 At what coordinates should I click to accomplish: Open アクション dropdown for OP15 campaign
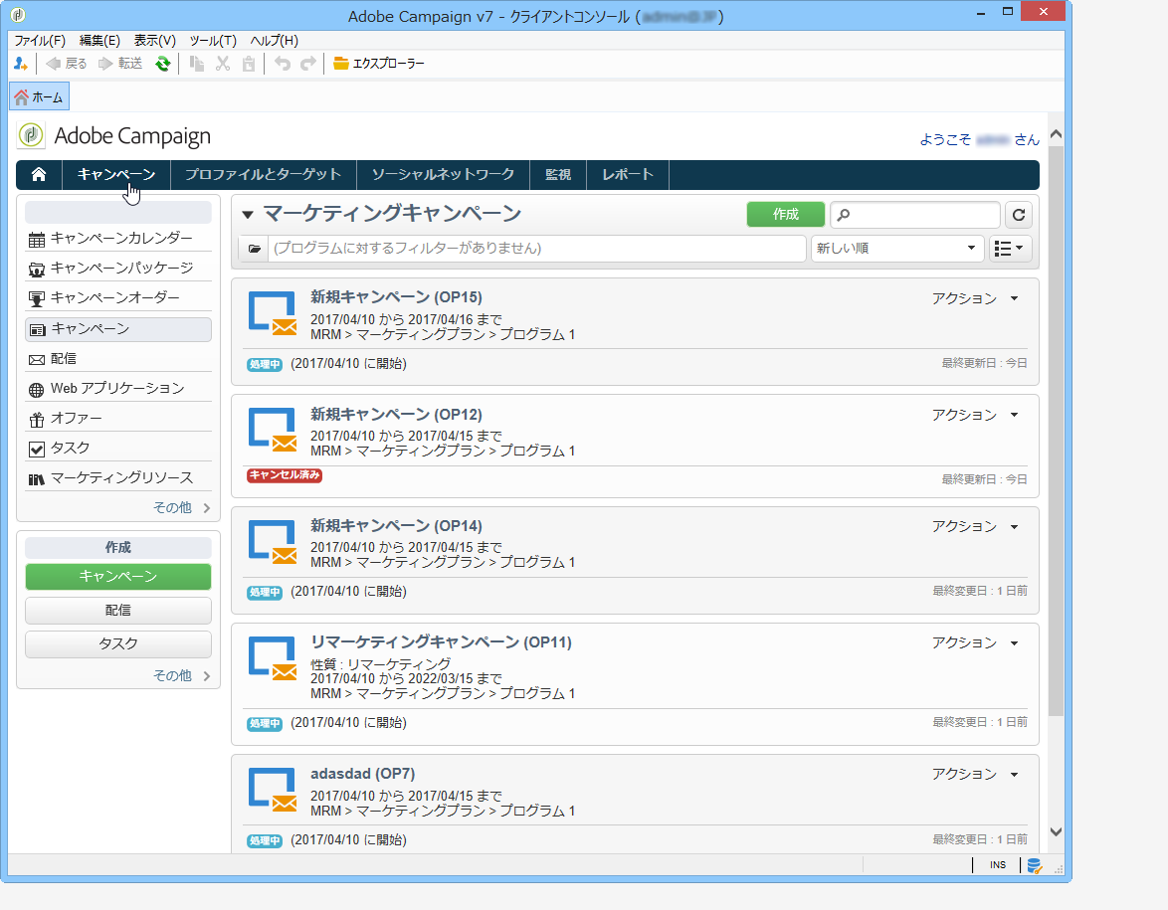[x=975, y=298]
